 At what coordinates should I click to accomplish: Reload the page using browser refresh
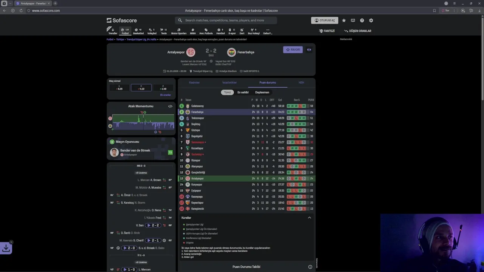point(21,11)
